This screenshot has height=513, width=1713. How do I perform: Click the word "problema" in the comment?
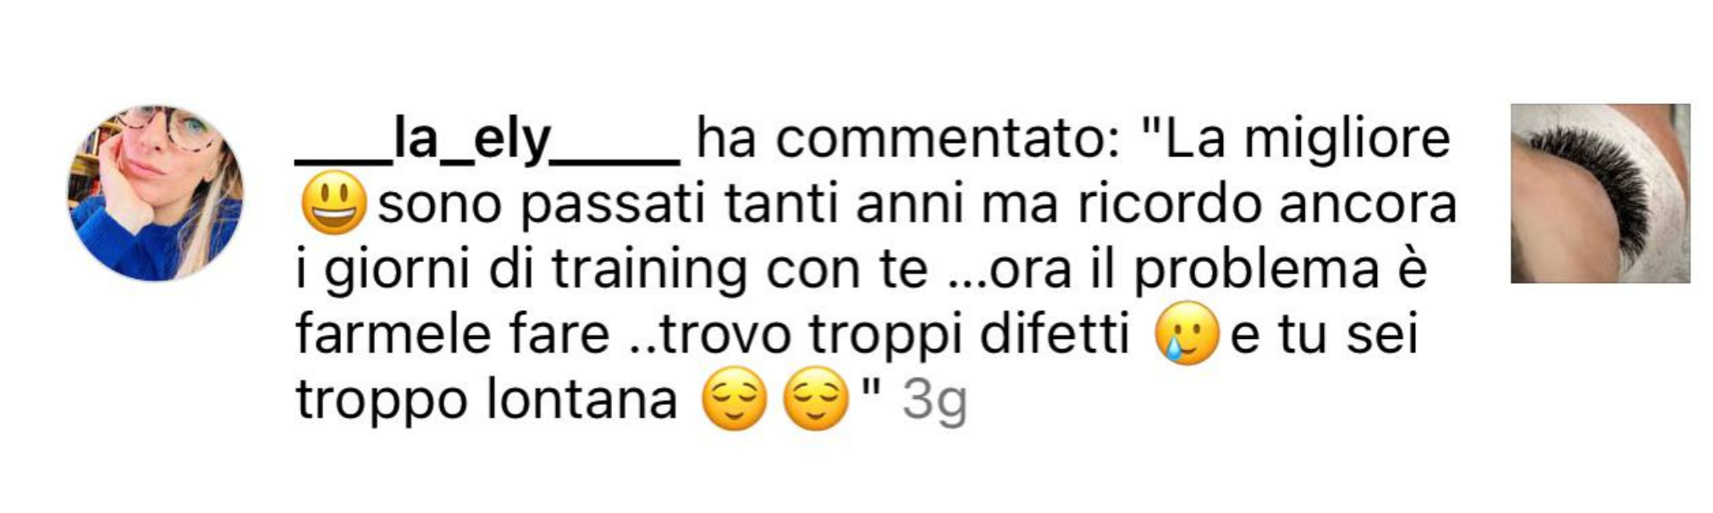click(x=1256, y=270)
